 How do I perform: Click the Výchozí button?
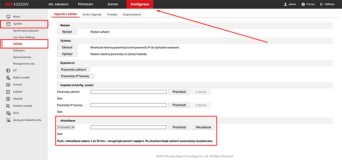(x=67, y=54)
